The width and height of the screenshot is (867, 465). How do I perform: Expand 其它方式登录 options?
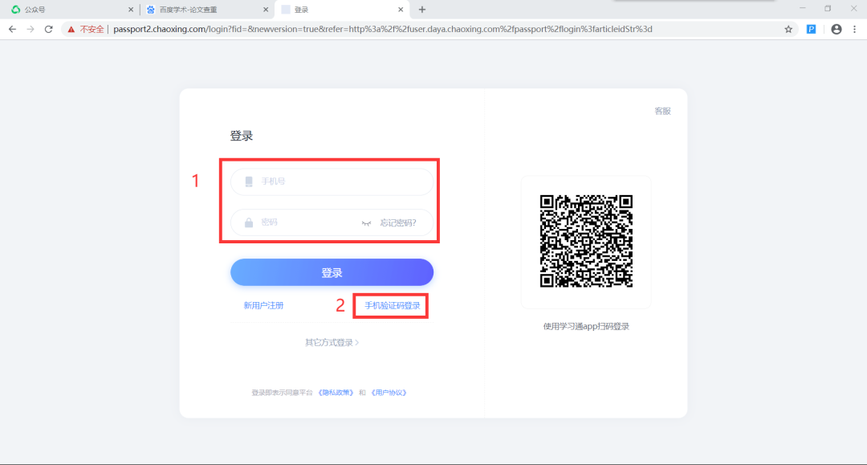click(x=332, y=342)
